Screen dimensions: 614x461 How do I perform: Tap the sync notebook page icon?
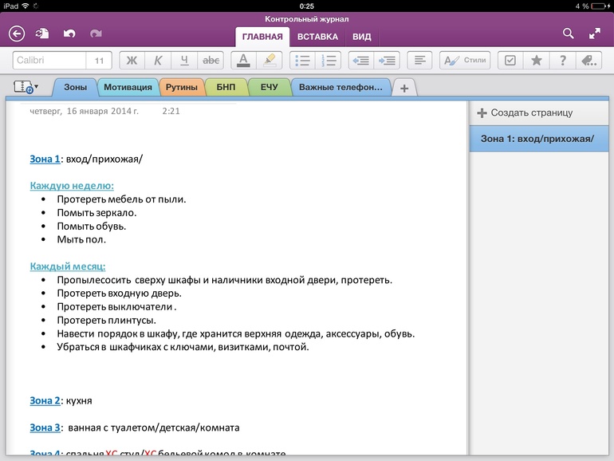point(42,33)
